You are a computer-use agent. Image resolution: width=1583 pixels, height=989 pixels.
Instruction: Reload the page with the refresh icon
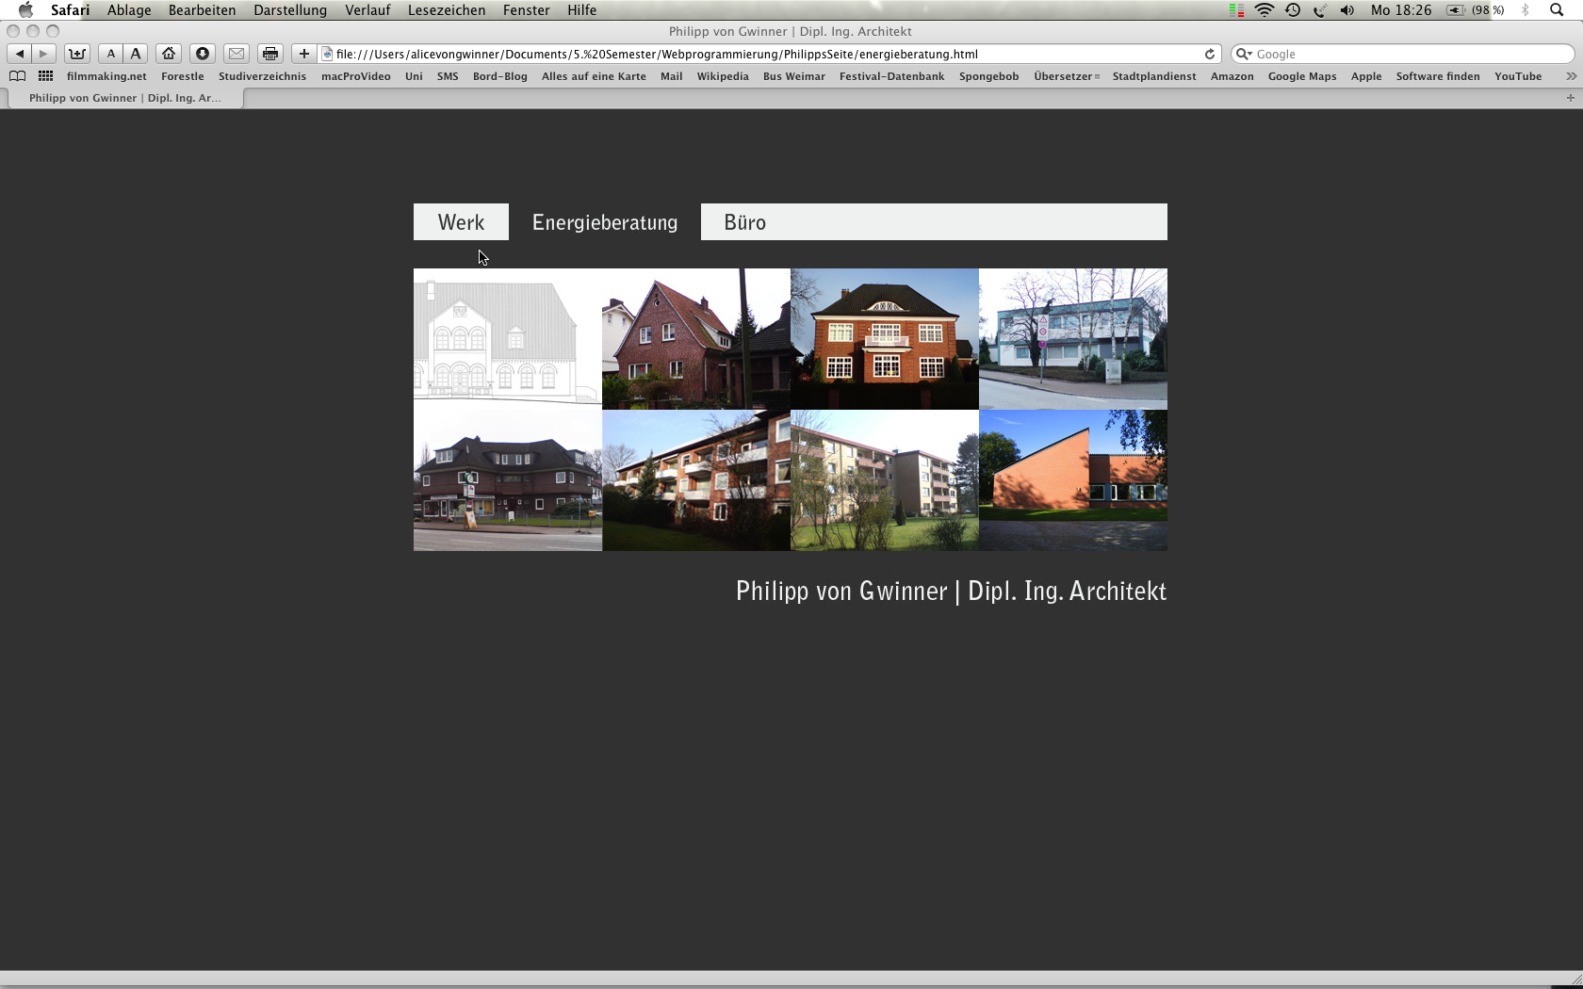click(x=1210, y=54)
